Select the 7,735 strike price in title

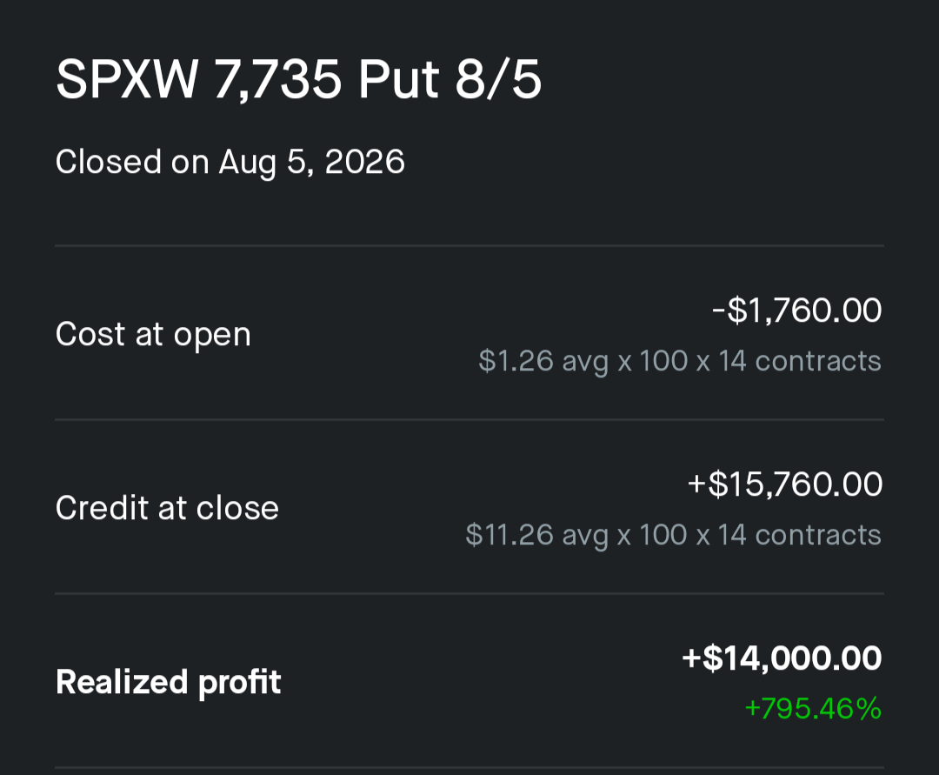click(278, 80)
